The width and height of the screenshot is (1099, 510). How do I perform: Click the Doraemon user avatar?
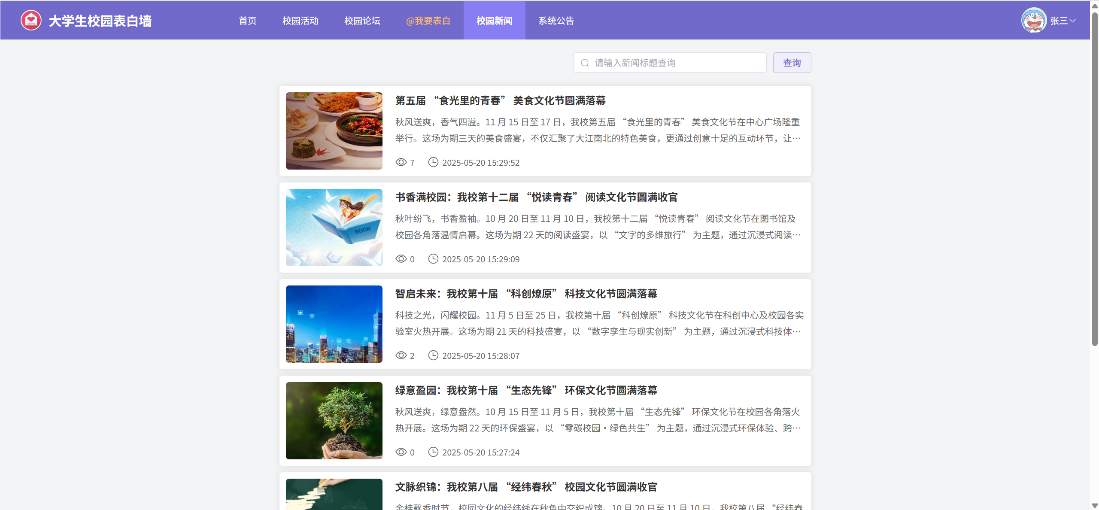coord(1033,20)
